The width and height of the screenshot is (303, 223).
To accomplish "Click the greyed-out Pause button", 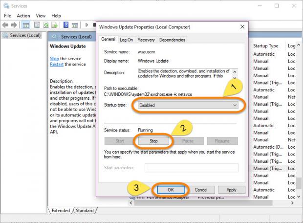I will click(188, 141).
